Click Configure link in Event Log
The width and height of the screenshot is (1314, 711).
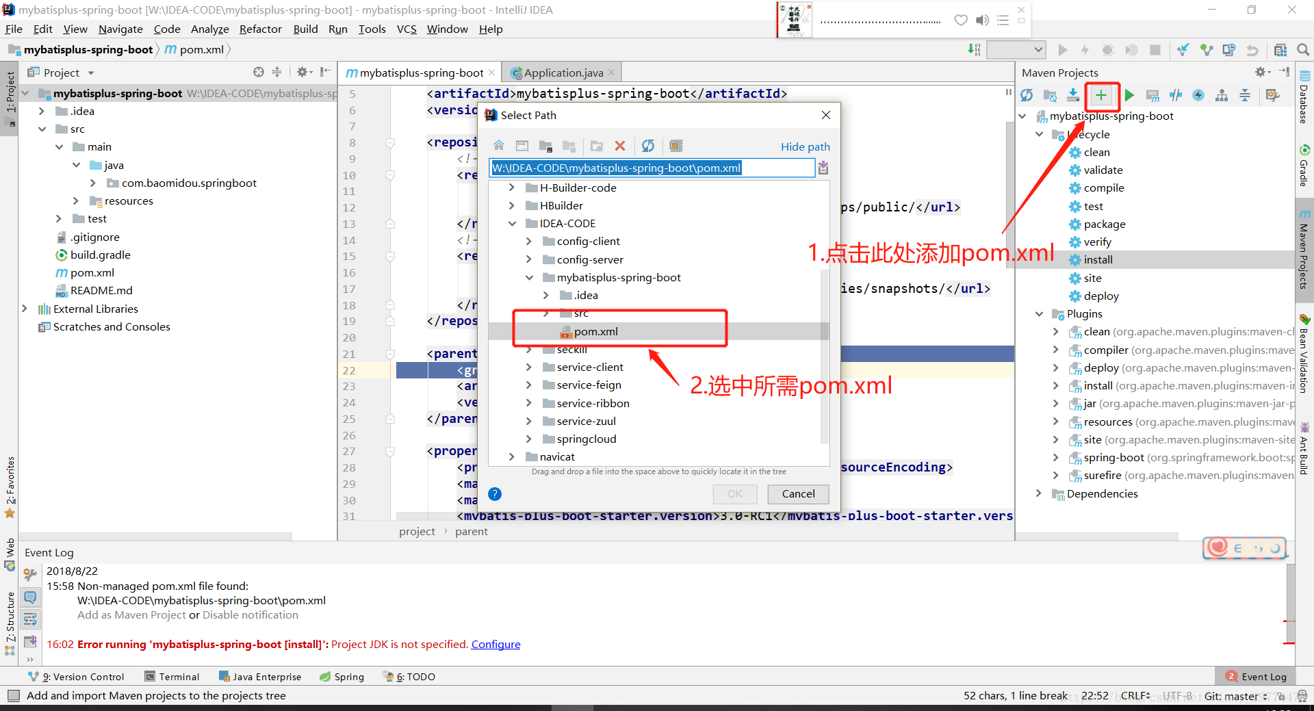tap(495, 645)
